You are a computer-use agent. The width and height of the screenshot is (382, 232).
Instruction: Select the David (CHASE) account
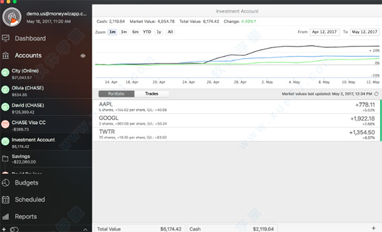pos(46,108)
